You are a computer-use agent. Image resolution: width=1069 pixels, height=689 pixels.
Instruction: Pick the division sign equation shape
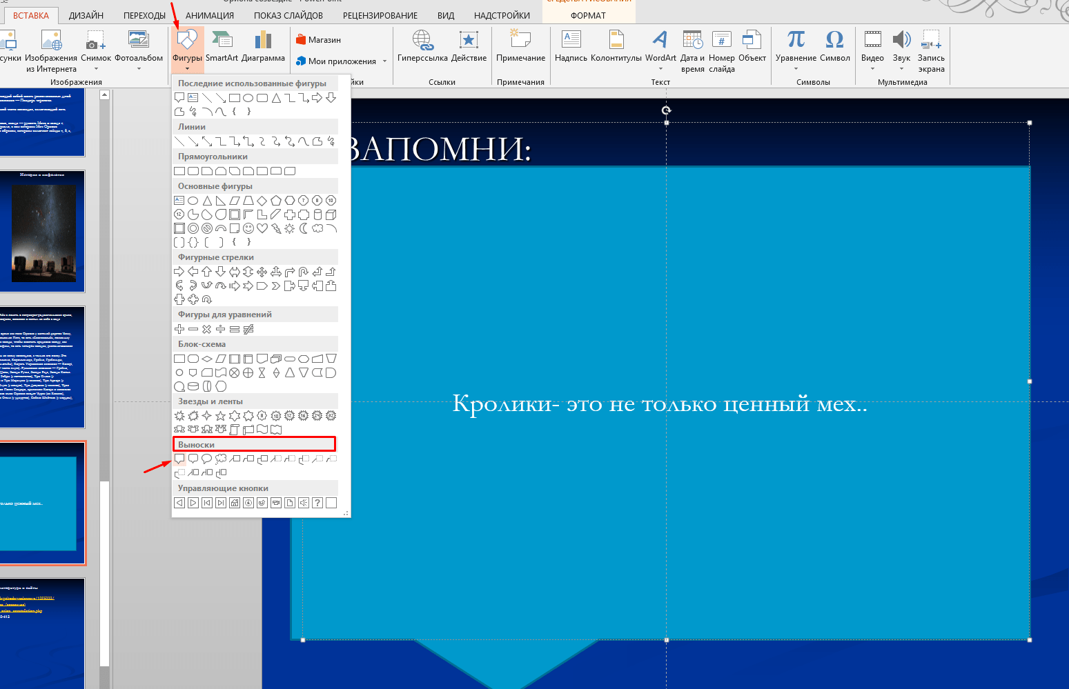pos(221,330)
